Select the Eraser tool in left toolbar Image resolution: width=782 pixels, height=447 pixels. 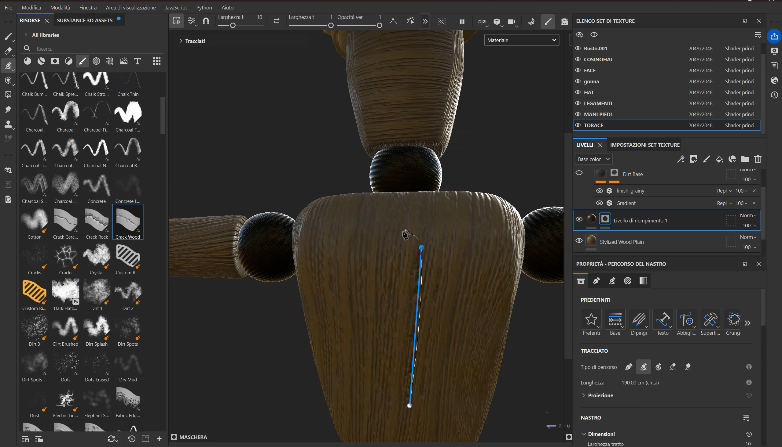[8, 51]
